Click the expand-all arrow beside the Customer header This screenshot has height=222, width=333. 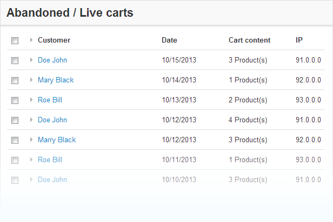[x=31, y=40]
